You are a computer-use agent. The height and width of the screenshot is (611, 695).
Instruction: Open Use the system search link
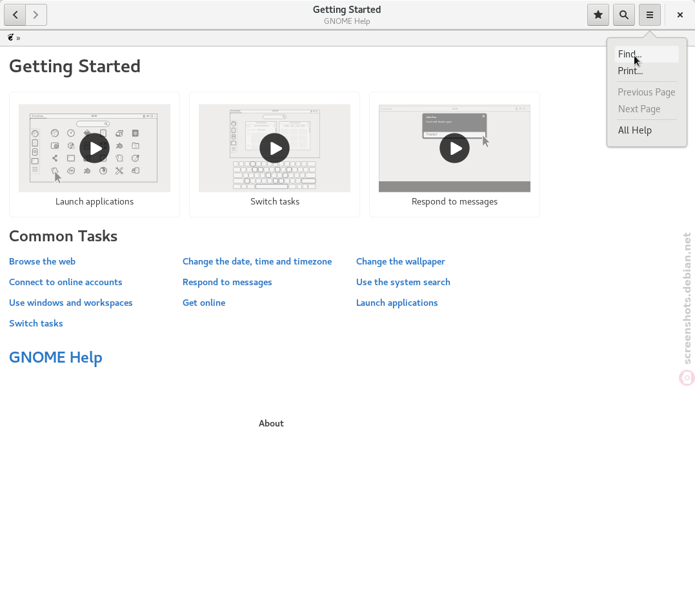[x=403, y=282]
